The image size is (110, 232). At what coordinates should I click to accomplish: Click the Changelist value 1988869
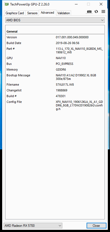[x=62, y=90]
